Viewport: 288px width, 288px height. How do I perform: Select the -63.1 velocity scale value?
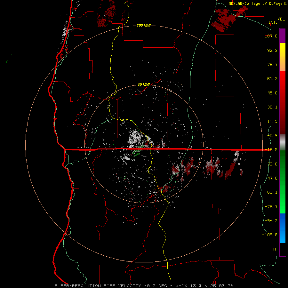tap(271, 192)
